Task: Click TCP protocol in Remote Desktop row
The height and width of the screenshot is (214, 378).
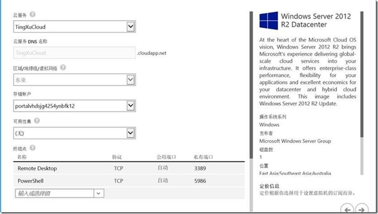Action: tap(119, 168)
